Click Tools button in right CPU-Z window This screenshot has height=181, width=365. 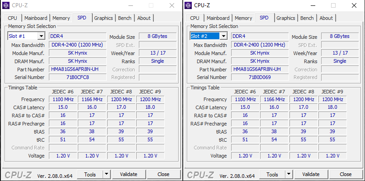tap(272, 174)
